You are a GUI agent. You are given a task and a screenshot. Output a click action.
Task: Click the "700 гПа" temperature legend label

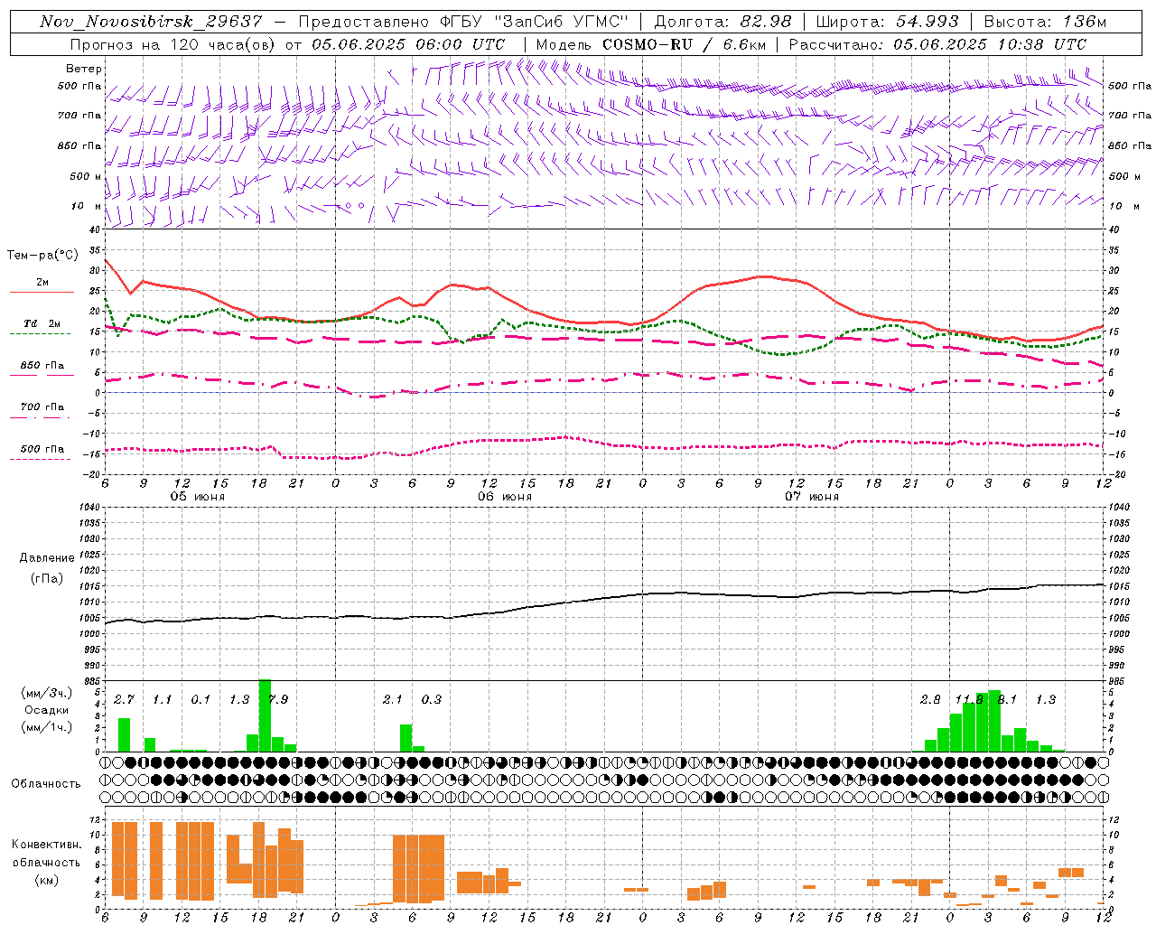(42, 407)
